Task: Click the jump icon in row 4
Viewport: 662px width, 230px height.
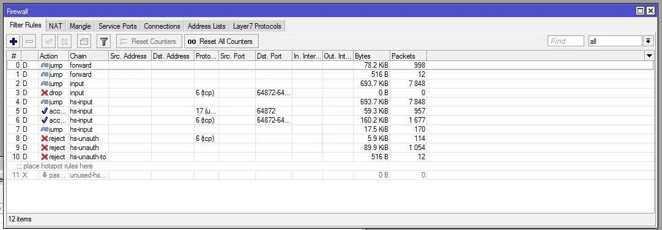Action: tap(44, 102)
